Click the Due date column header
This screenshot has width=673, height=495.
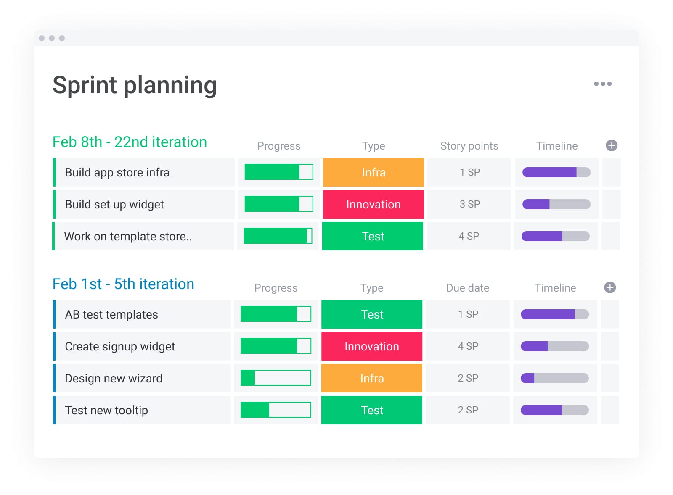point(467,288)
